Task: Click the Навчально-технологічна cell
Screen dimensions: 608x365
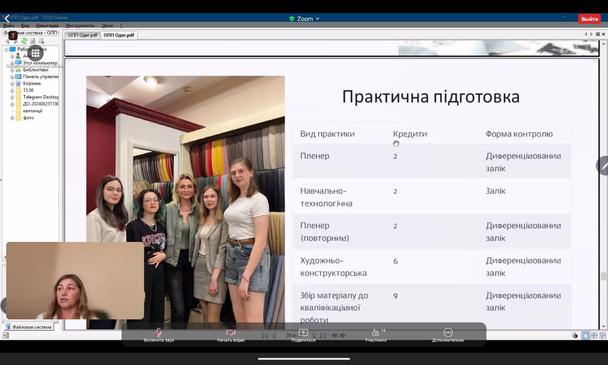Action: 326,197
